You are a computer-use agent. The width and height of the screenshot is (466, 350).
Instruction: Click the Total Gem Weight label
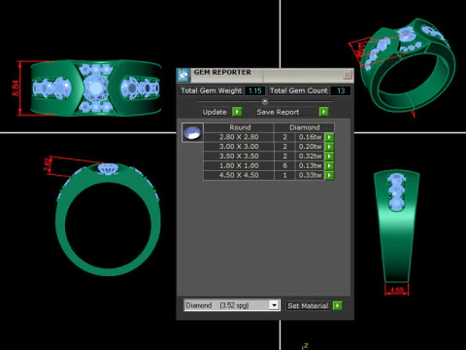click(x=211, y=90)
